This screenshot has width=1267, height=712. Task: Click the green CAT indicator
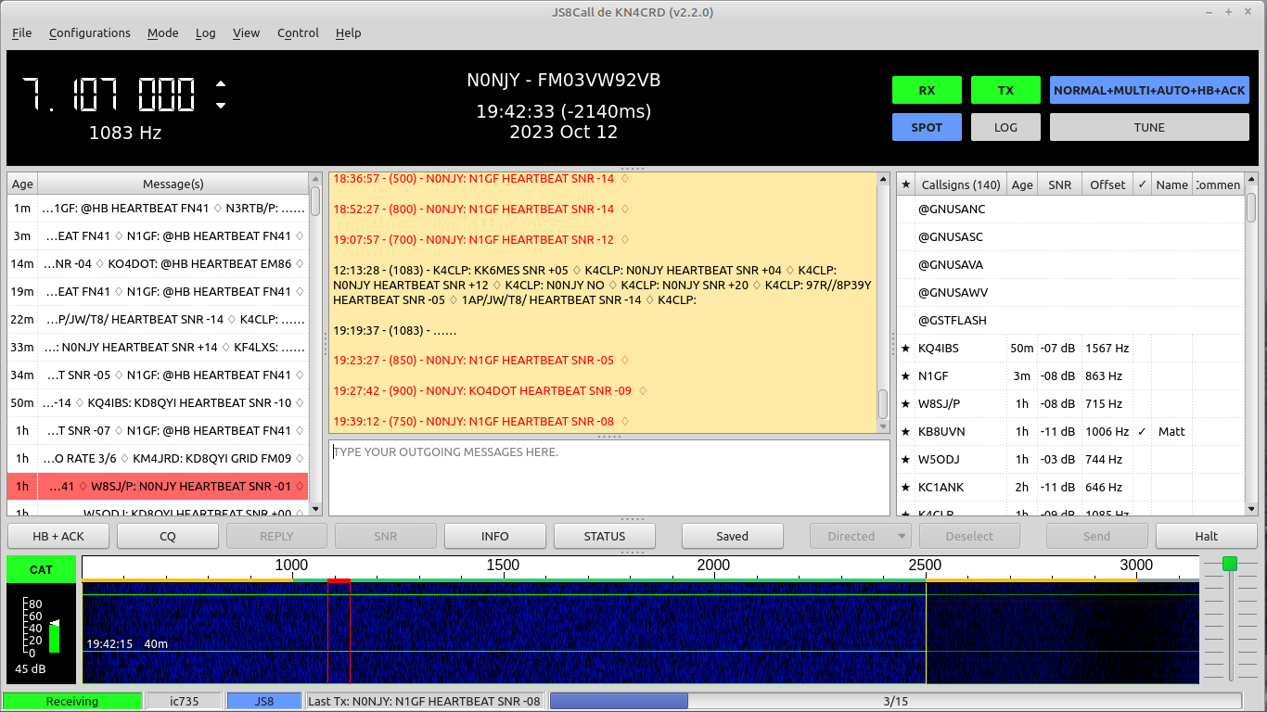pos(41,569)
